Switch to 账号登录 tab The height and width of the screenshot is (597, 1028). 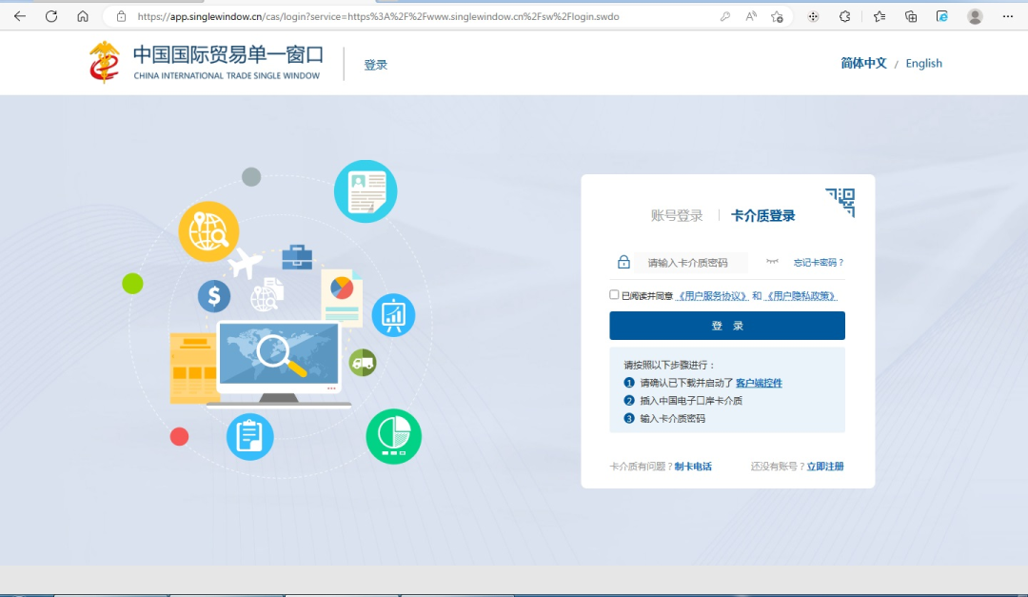click(677, 216)
